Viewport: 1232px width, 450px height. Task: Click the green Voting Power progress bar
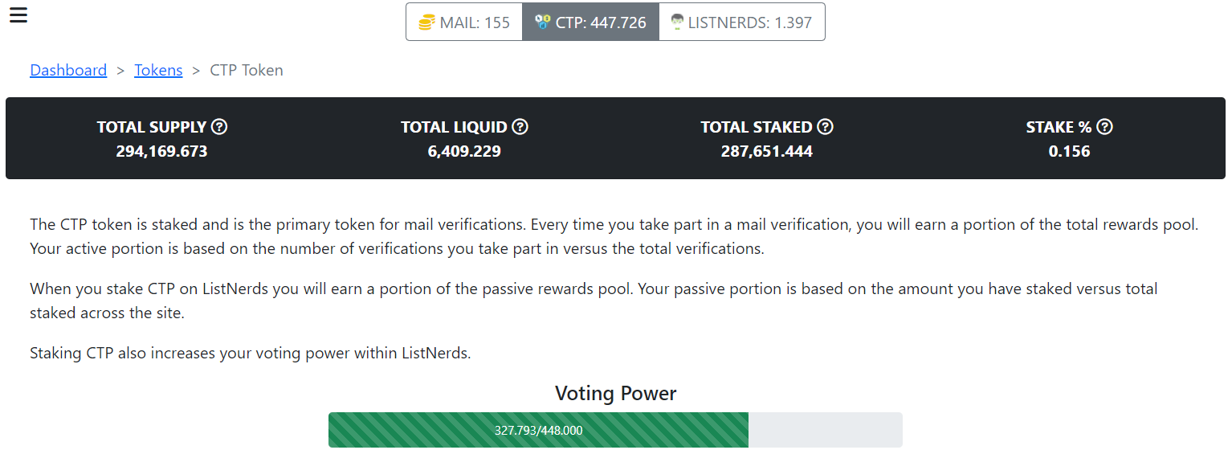pos(538,430)
